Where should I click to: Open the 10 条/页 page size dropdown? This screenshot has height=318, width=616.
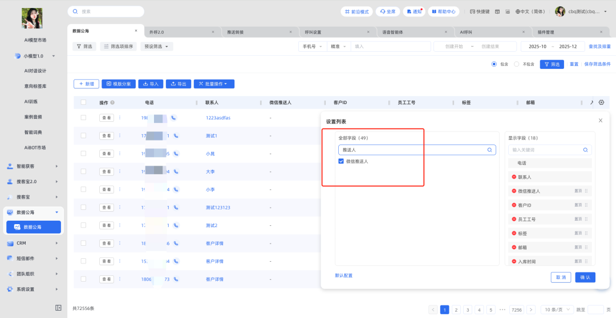pos(556,309)
